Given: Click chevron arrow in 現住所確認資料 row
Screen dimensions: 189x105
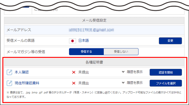Looking at the screenshot, I should [x=123, y=83].
